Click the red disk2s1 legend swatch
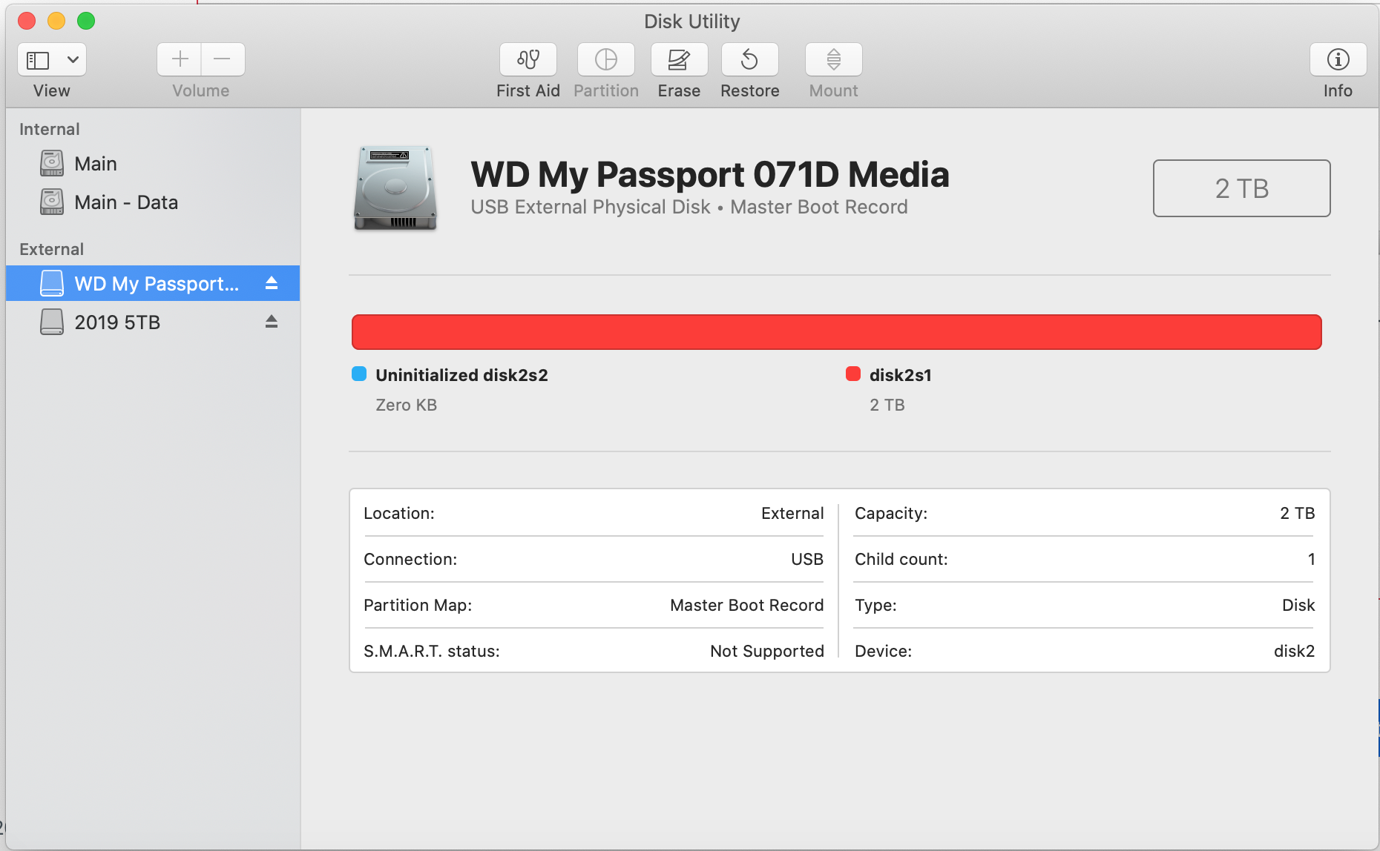The image size is (1380, 851). pos(853,374)
